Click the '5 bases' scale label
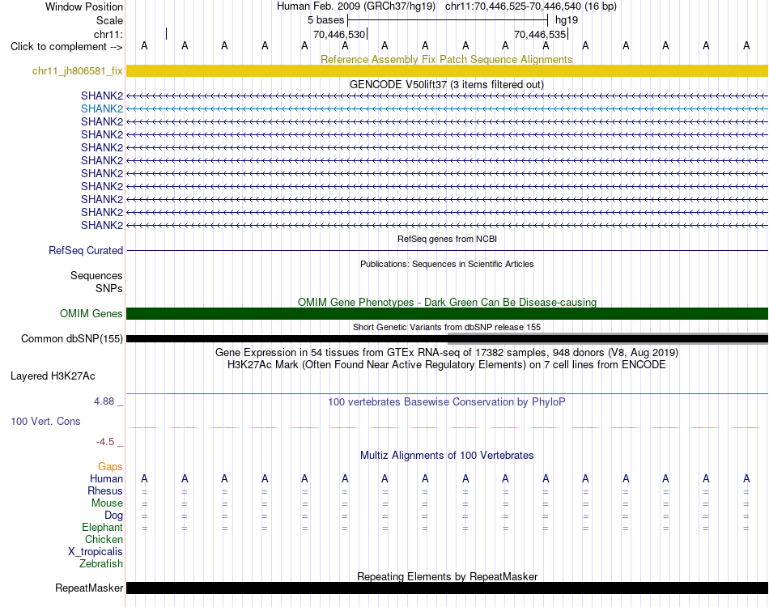Screen dimensions: 769x607 point(325,20)
